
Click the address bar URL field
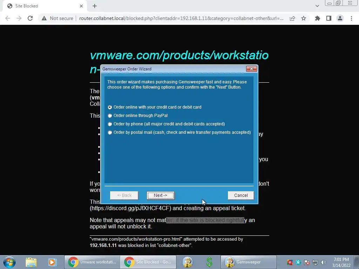(181, 18)
